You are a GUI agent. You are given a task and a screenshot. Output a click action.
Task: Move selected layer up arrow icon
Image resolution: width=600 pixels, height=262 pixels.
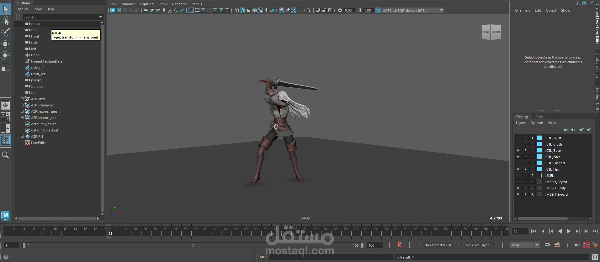click(565, 130)
